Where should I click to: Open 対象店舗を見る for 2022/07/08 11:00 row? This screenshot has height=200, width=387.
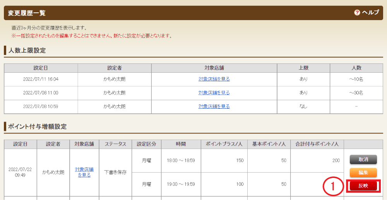click(214, 93)
